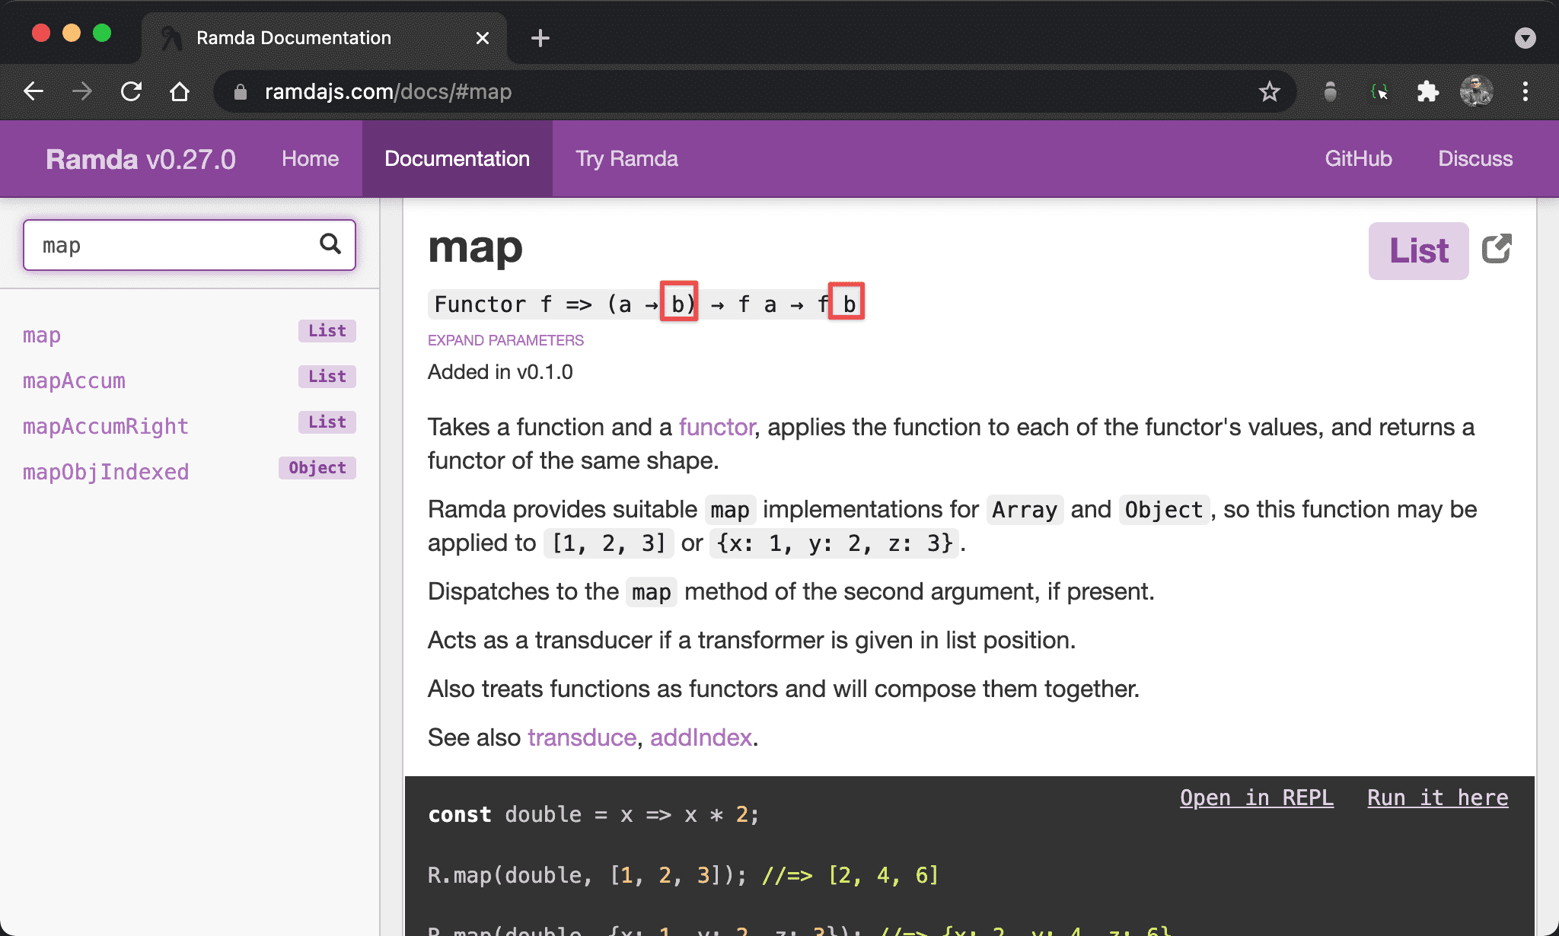This screenshot has height=936, width=1559.
Task: Click Run it here
Action: (1438, 798)
